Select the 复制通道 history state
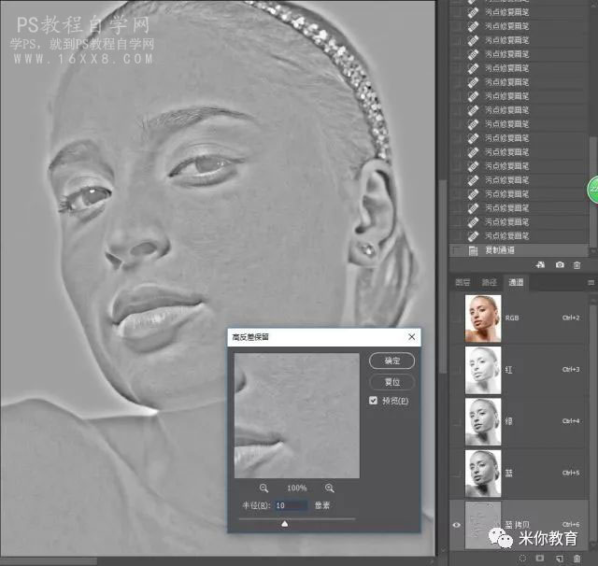Image resolution: width=598 pixels, height=566 pixels. 519,250
